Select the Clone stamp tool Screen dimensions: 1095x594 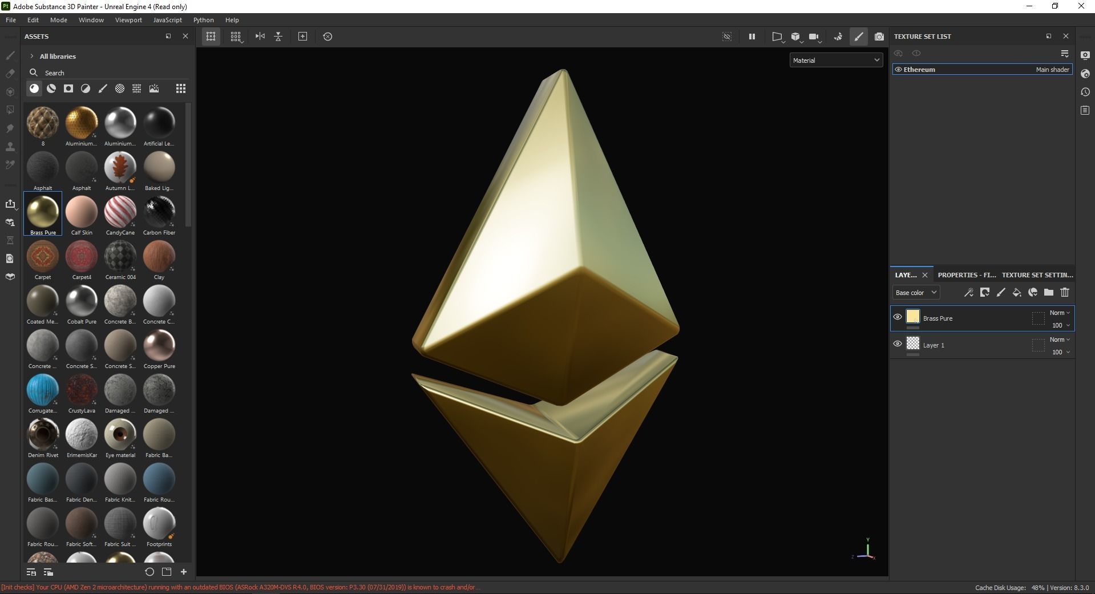click(x=10, y=147)
